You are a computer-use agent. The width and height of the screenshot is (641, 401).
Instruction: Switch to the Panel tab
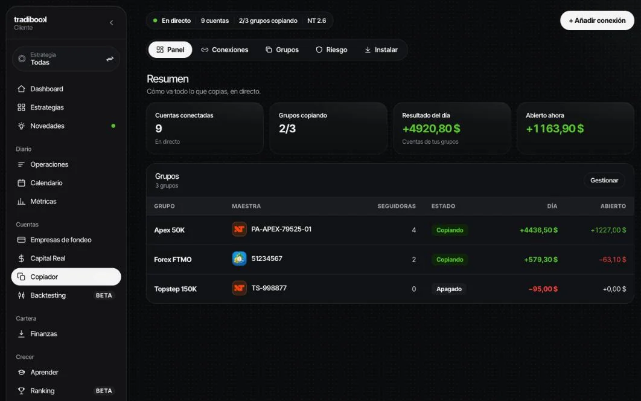[x=170, y=50]
